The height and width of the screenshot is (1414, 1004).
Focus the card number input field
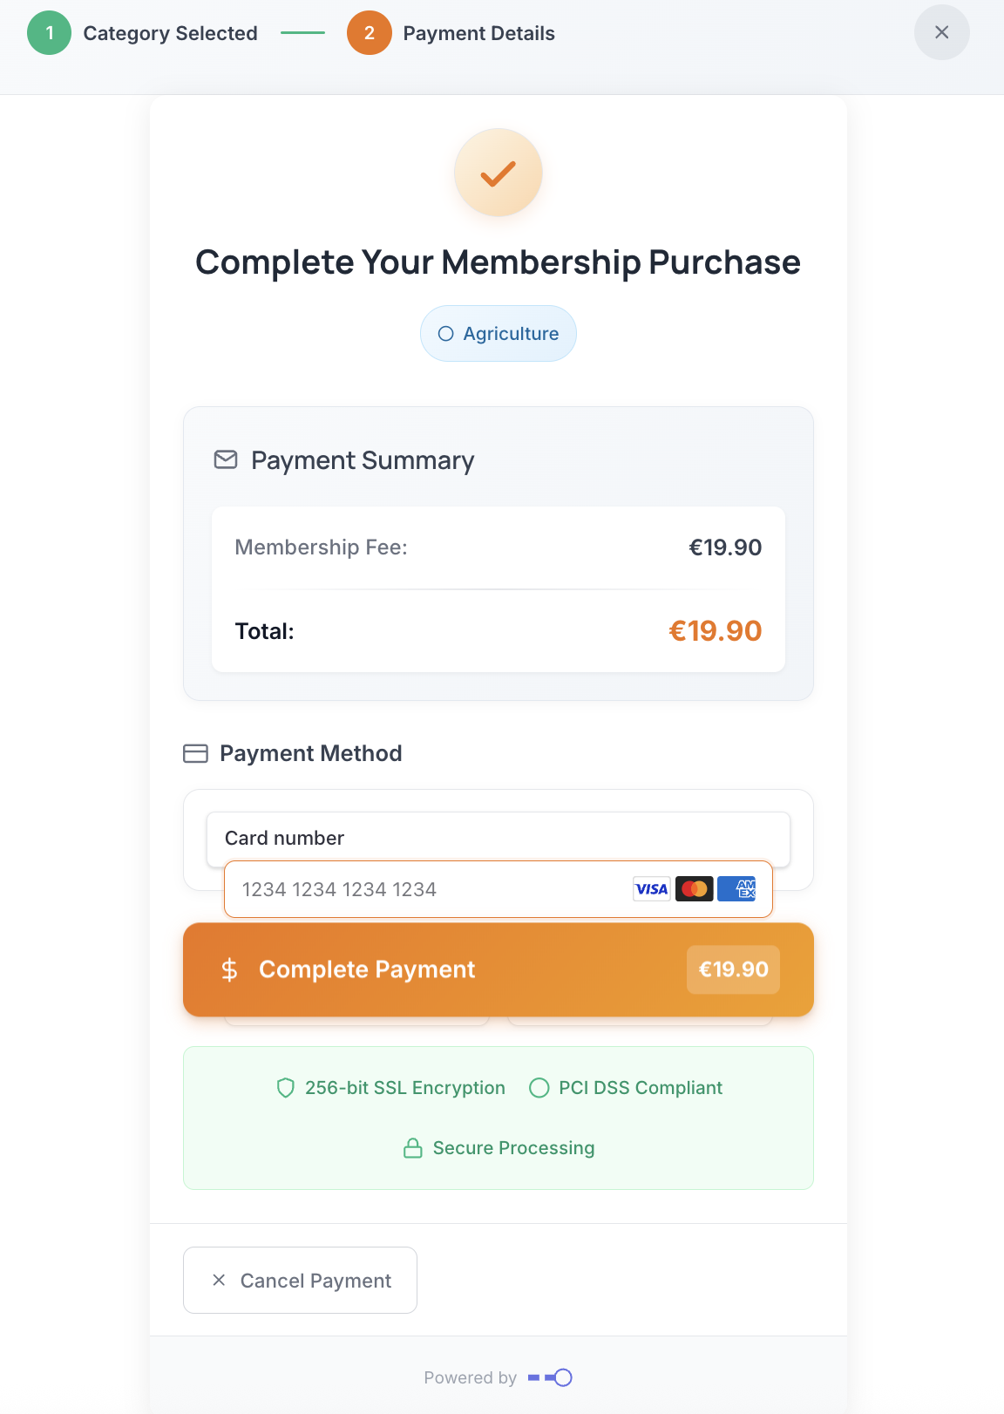point(427,889)
